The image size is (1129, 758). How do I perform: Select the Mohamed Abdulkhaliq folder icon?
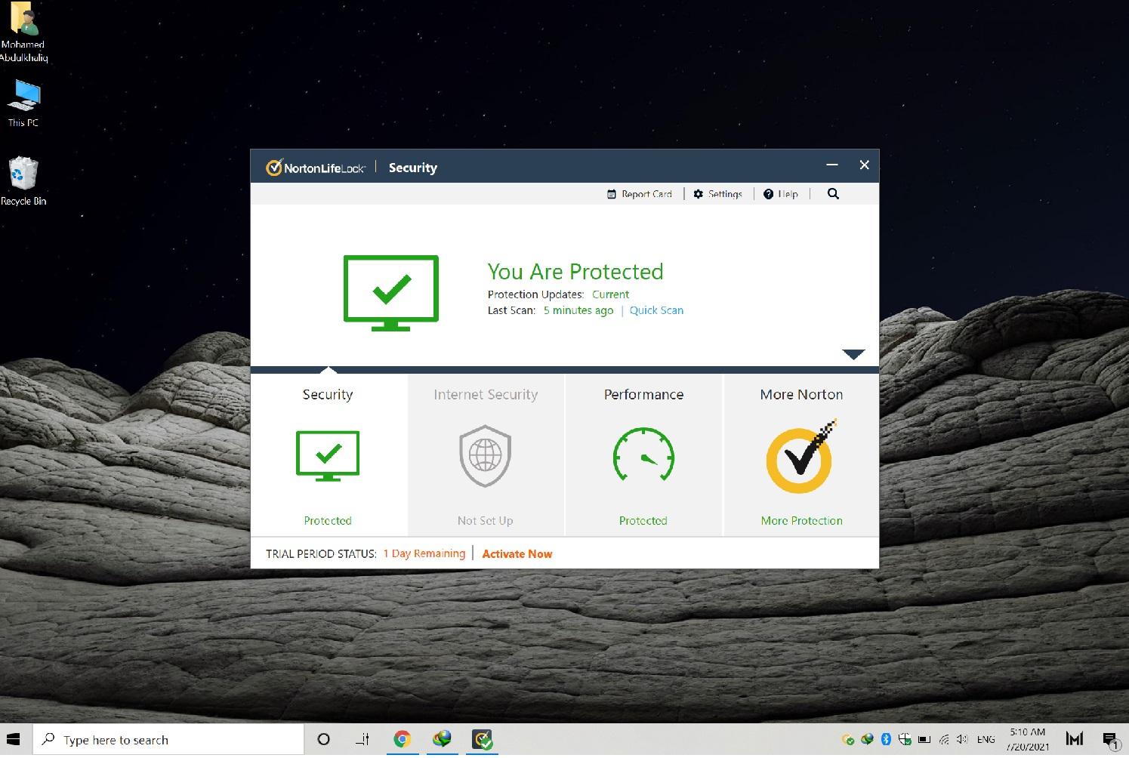23,32
